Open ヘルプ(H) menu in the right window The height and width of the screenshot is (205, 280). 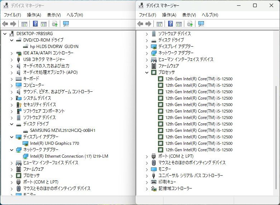[210, 15]
